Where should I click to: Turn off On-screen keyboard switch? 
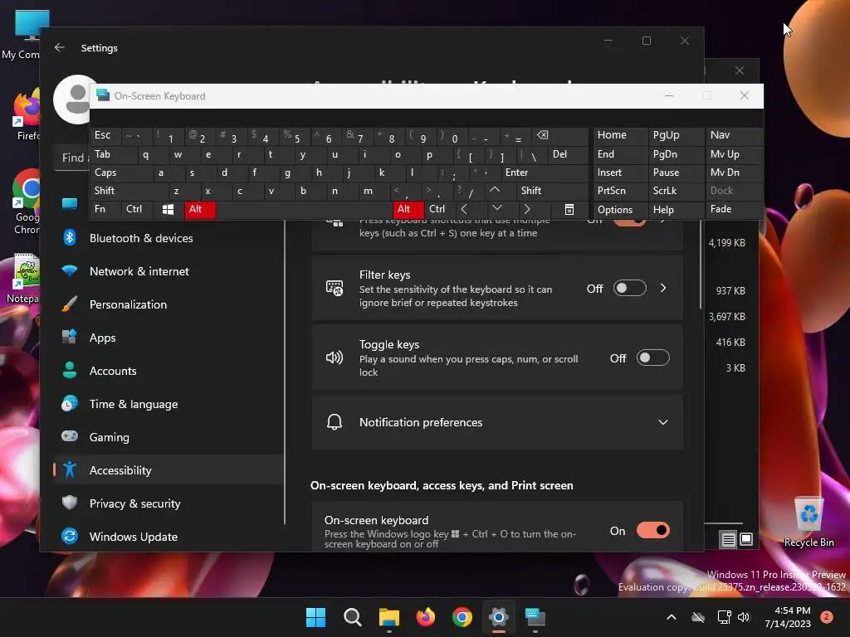click(x=653, y=530)
